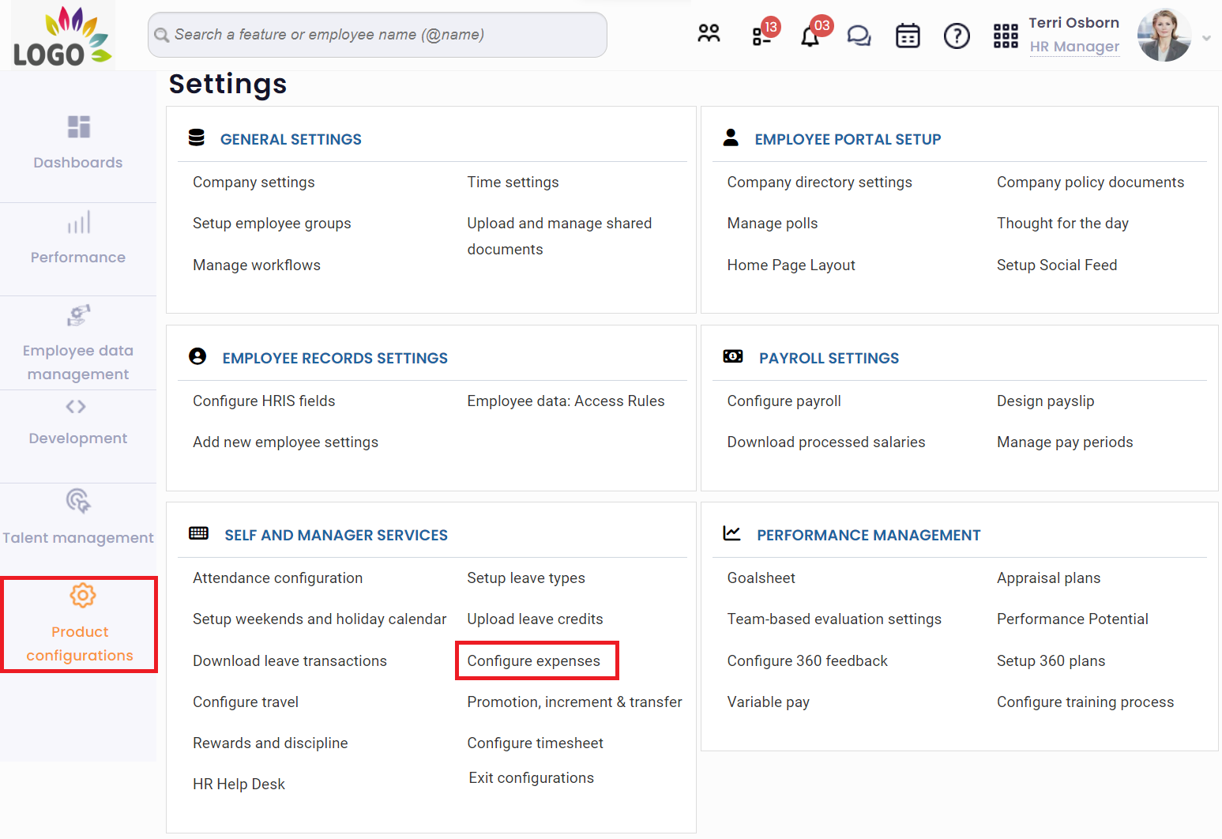This screenshot has width=1222, height=839.
Task: Open the team members icon in header
Action: 709,34
